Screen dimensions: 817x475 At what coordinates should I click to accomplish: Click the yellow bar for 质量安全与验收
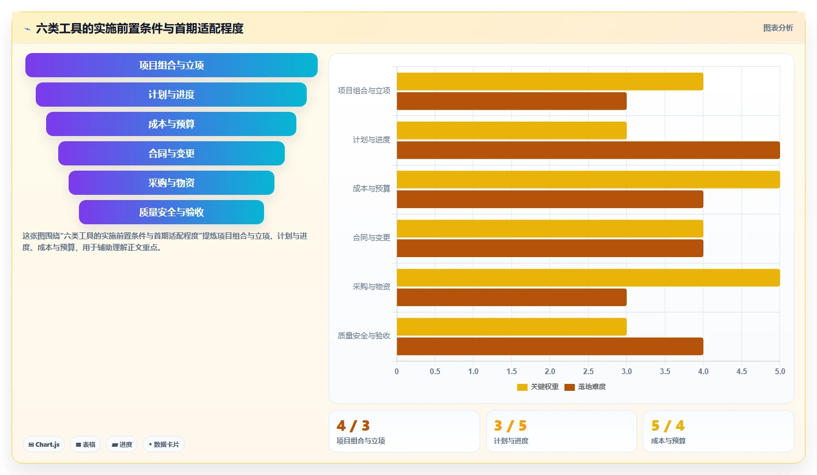[511, 326]
